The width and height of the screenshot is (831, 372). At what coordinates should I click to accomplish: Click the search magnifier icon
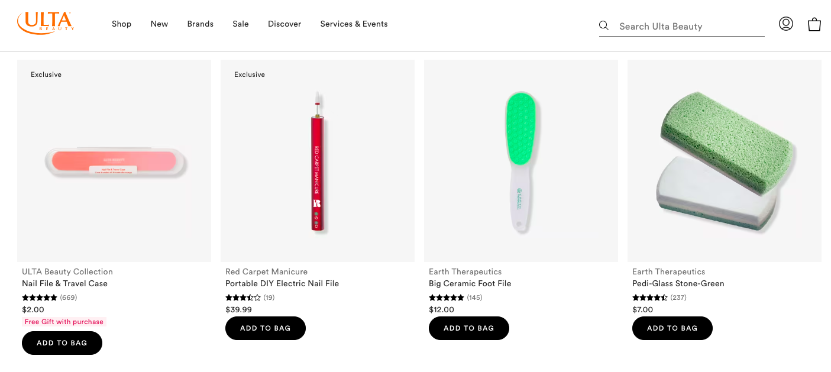coord(604,25)
